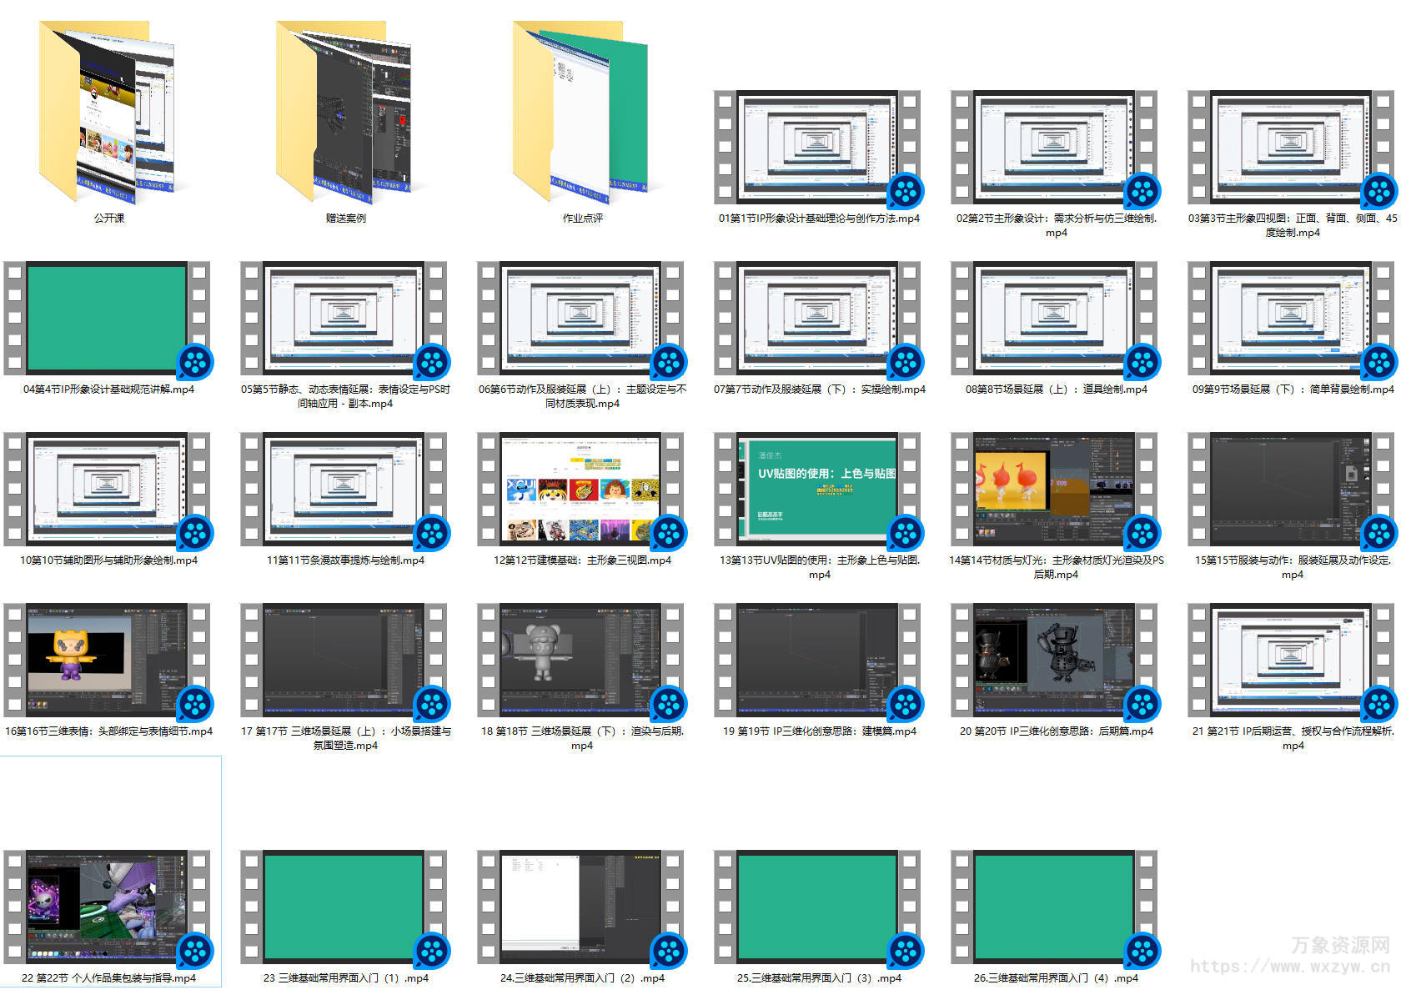Image resolution: width=1416 pixels, height=995 pixels.
Task: Select the 04第4节IP形象设计基础规范讲解.mp4 file
Action: click(107, 319)
